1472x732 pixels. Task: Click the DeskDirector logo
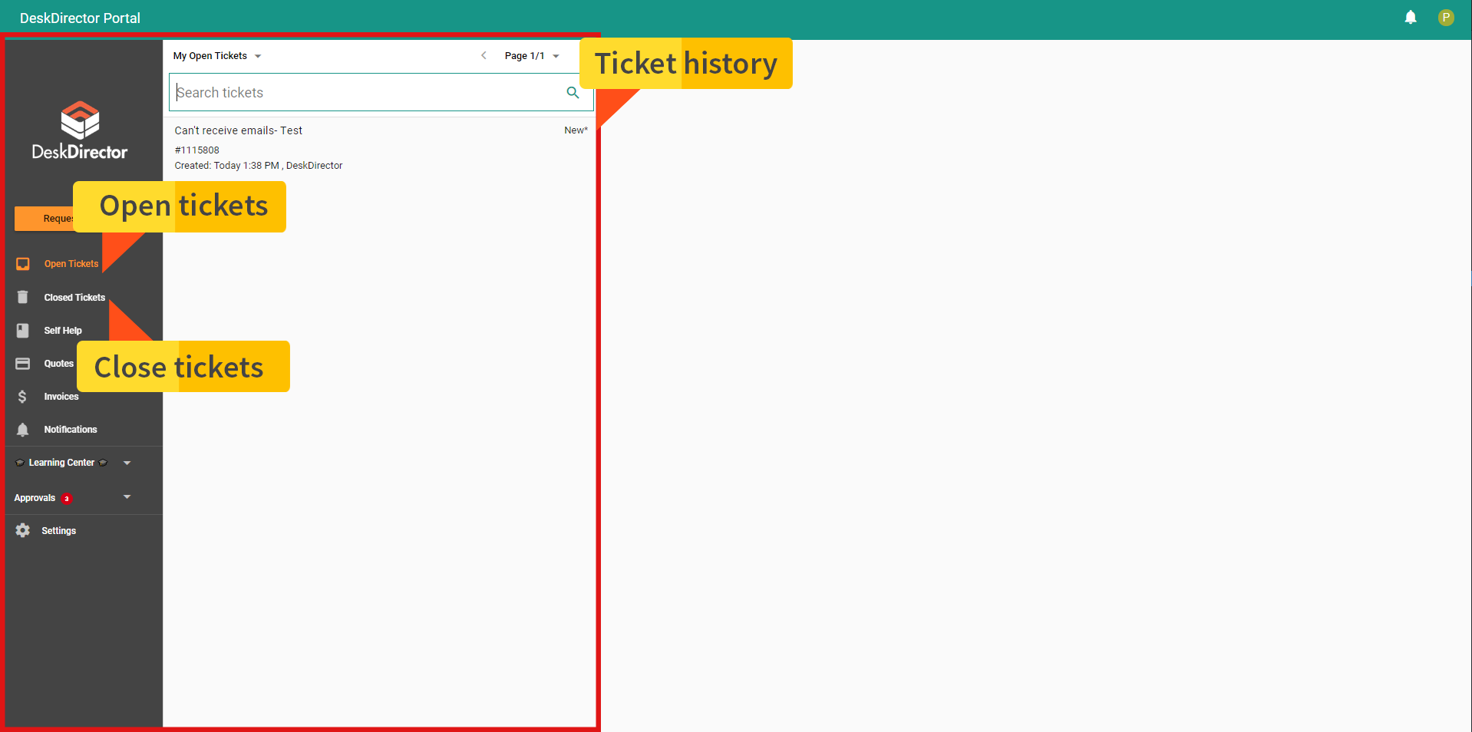point(80,130)
